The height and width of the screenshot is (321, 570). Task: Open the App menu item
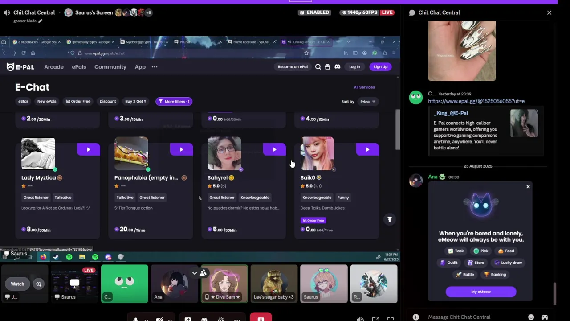tap(140, 67)
